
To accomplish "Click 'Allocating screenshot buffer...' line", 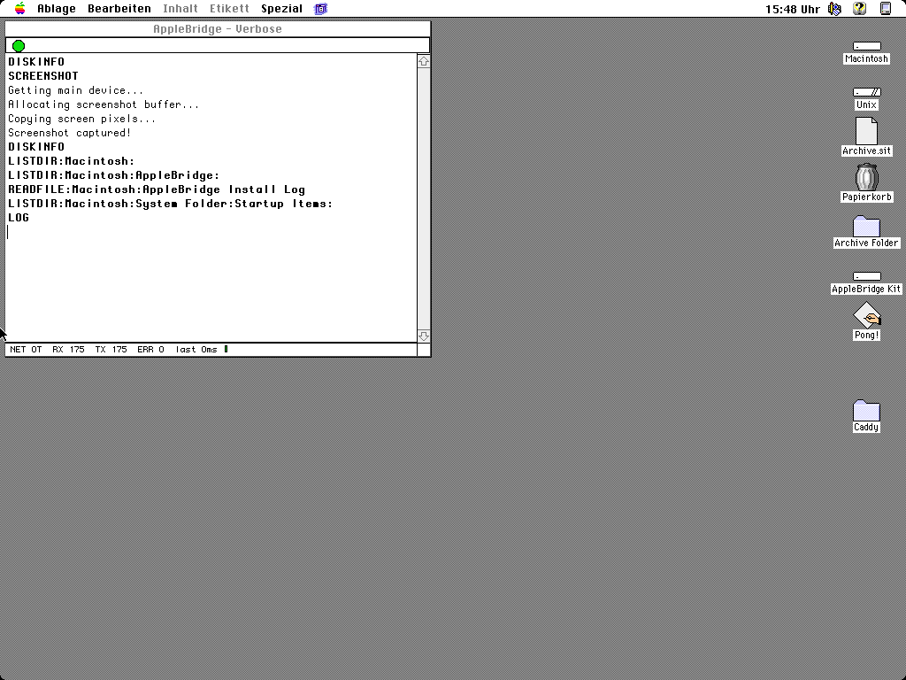I will pos(104,104).
